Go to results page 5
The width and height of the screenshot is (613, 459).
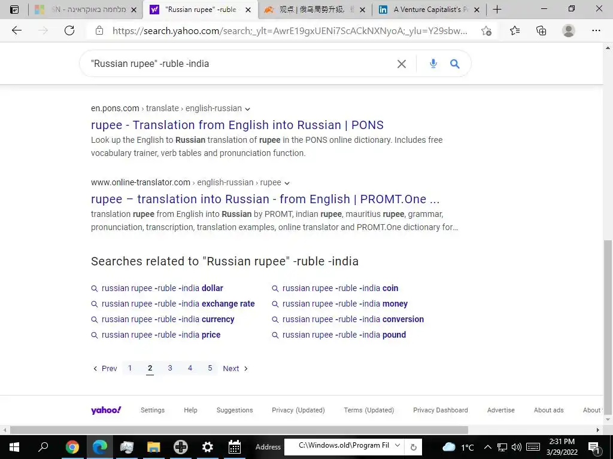tap(210, 368)
